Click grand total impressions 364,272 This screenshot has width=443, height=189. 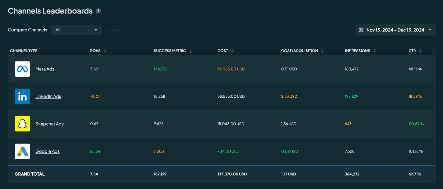352,174
